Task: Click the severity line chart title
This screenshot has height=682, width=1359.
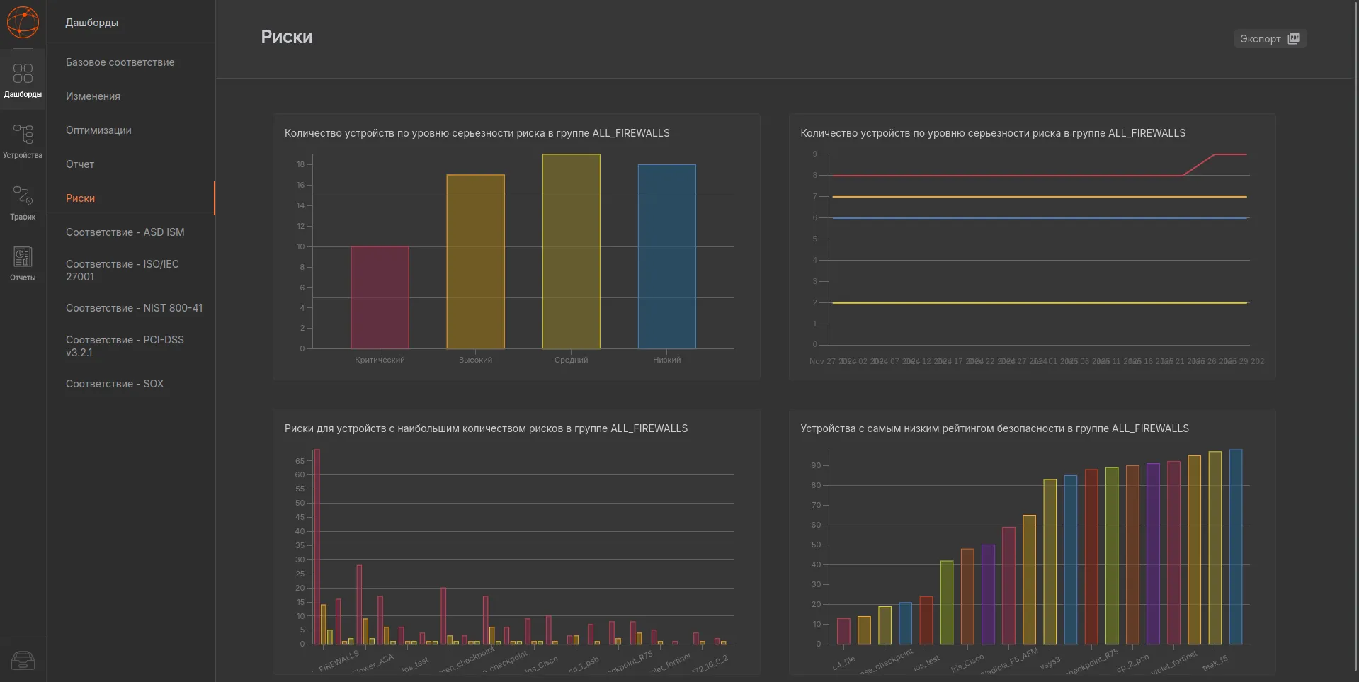Action: [x=993, y=133]
